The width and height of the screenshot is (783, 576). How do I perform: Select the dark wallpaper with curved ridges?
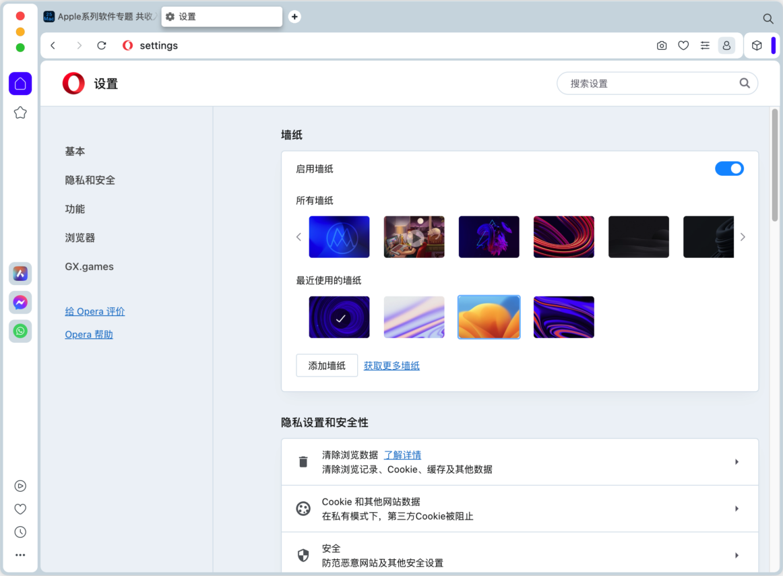click(709, 237)
